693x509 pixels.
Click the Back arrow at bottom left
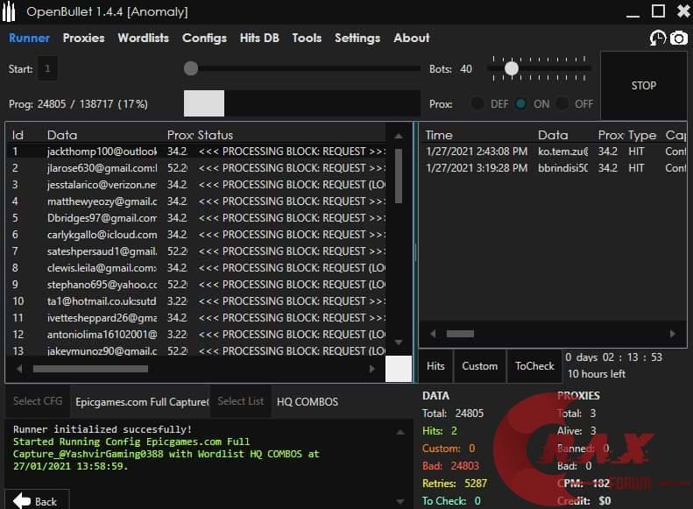(36, 501)
